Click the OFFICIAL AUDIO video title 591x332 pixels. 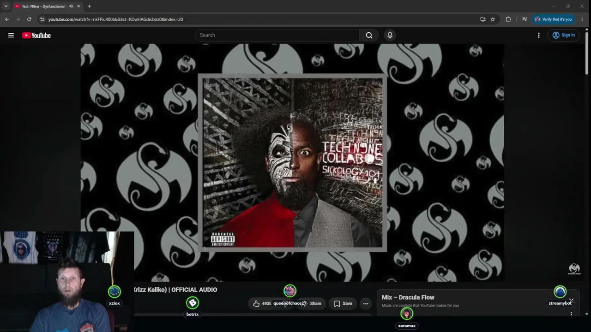click(x=175, y=290)
